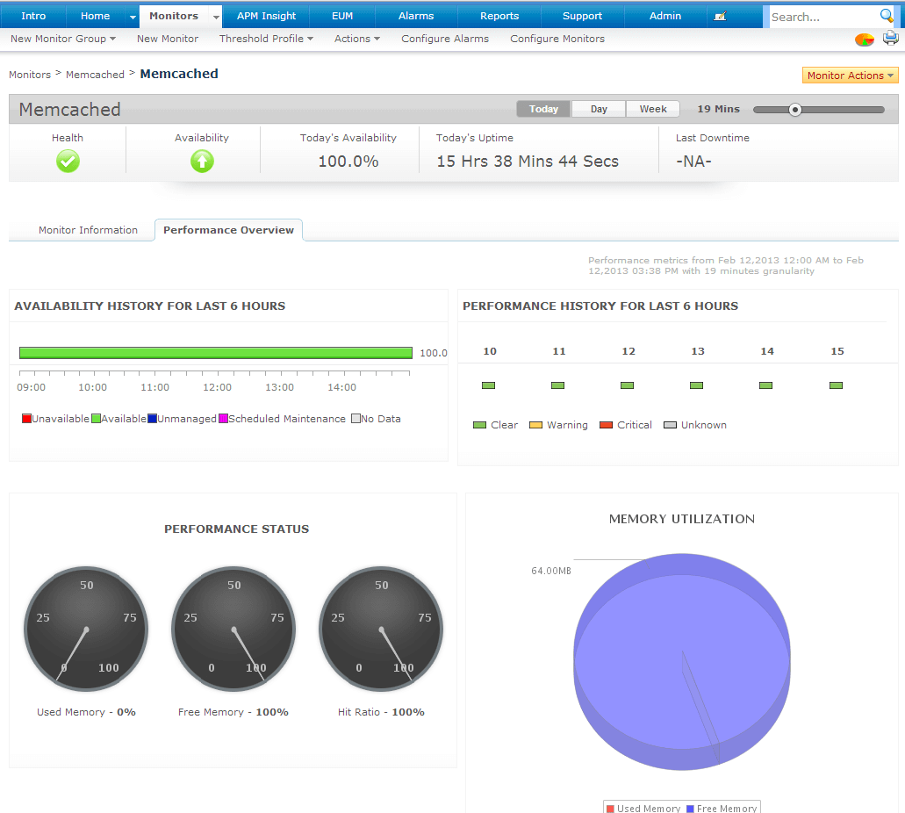The height and width of the screenshot is (813, 905).
Task: Select the Performance Overview tab
Action: tap(228, 230)
